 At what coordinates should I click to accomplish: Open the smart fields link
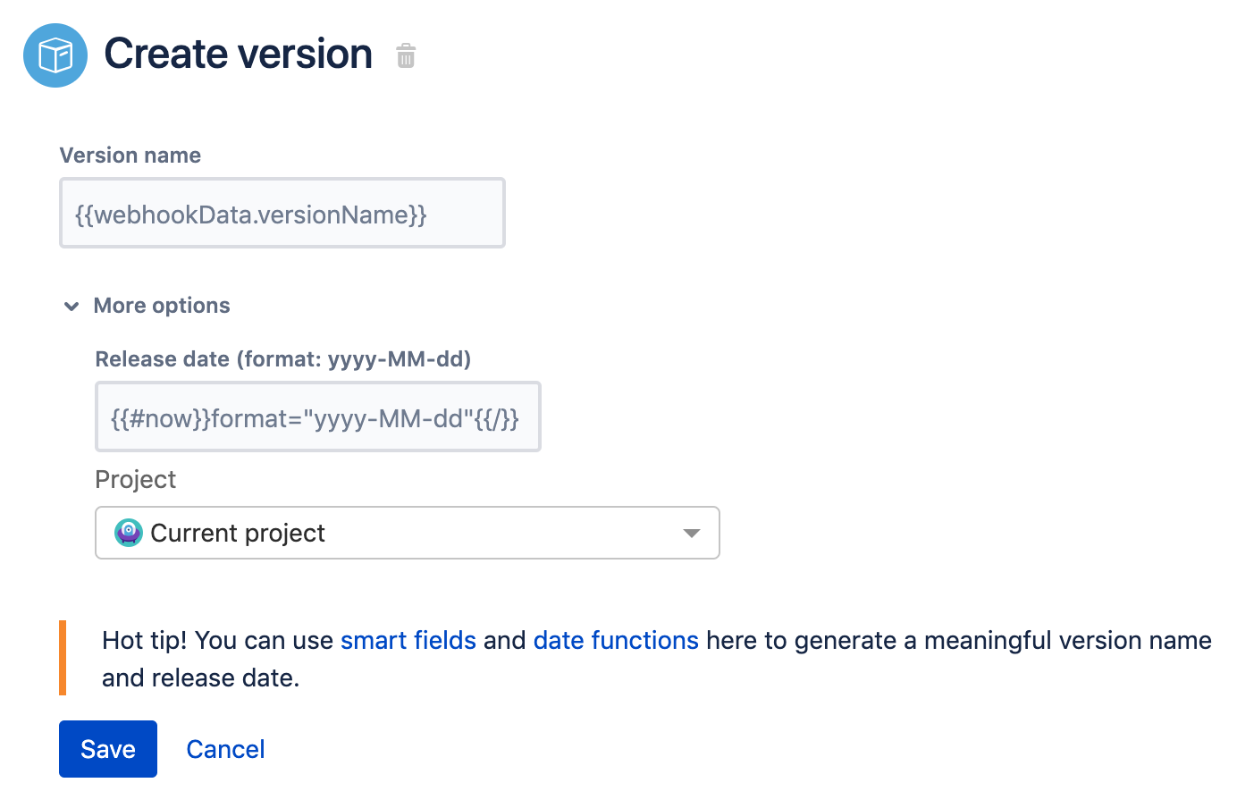(x=408, y=641)
